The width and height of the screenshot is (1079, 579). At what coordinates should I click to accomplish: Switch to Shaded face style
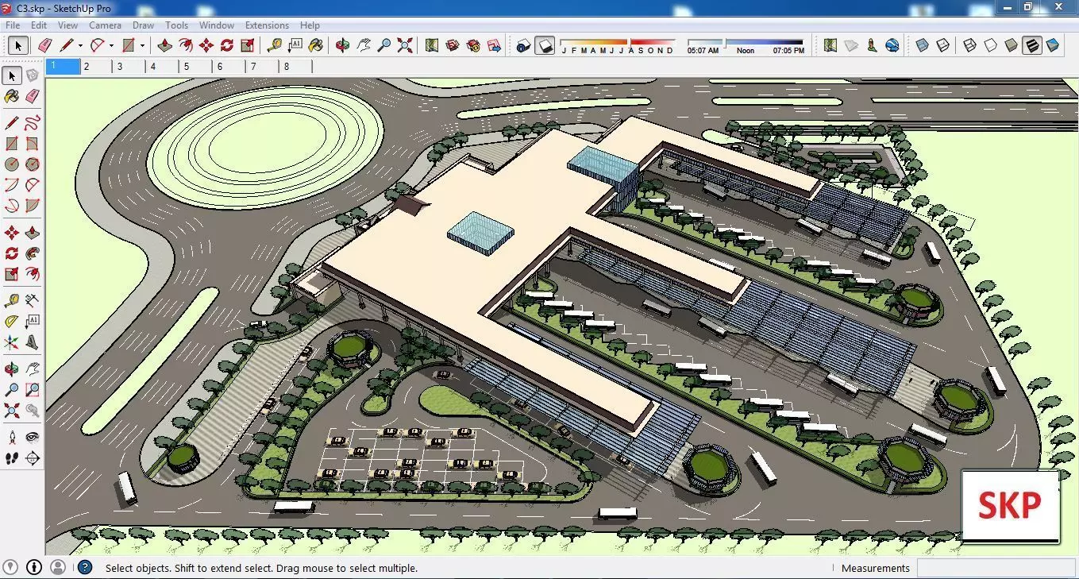(x=1011, y=45)
